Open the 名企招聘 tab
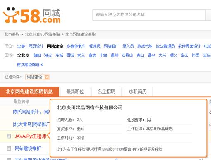This screenshot has height=160, width=211. (x=106, y=92)
